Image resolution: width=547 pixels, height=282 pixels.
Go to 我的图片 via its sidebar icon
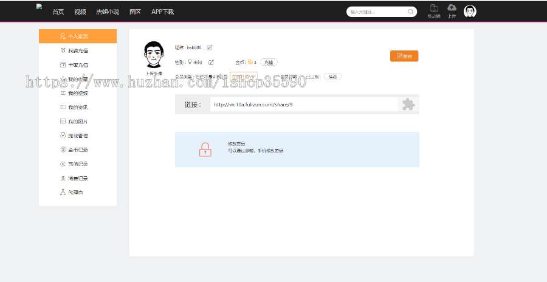tap(63, 121)
